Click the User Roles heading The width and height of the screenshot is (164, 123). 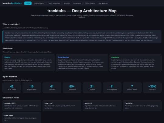tap(8, 48)
